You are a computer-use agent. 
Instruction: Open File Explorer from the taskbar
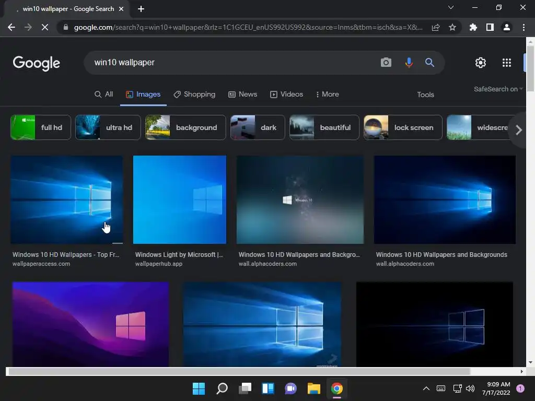click(314, 388)
